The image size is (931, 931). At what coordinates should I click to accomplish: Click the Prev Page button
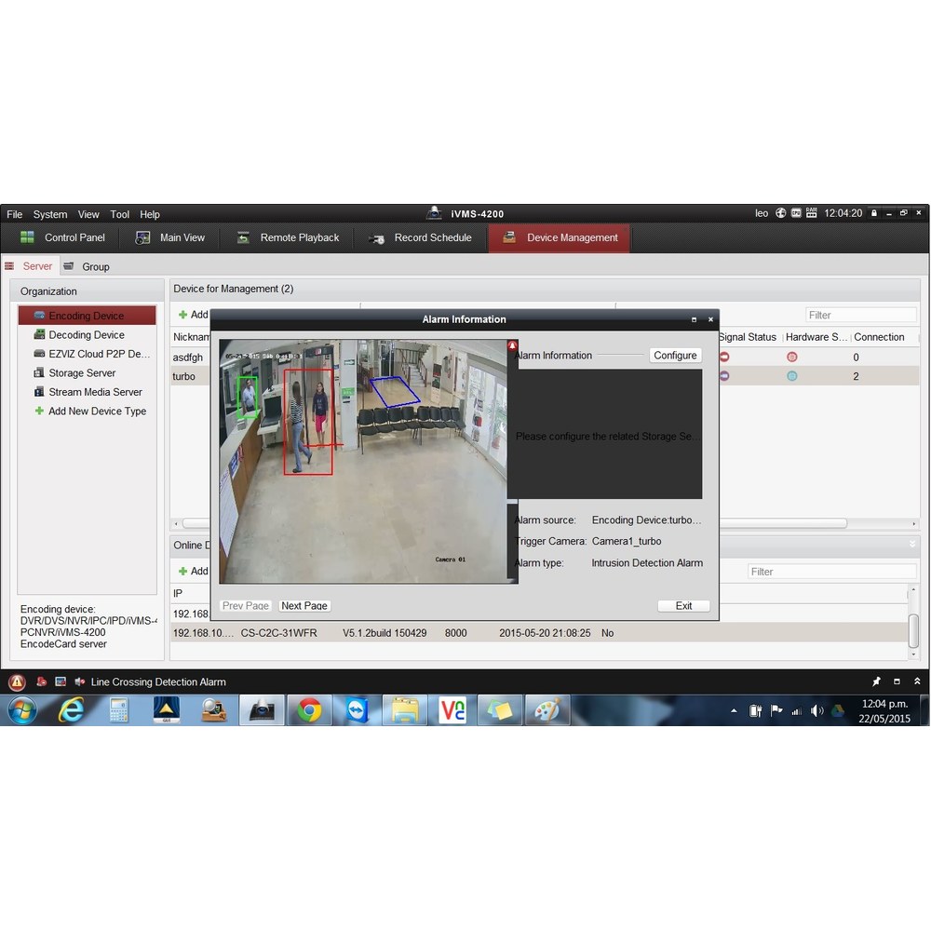(245, 606)
